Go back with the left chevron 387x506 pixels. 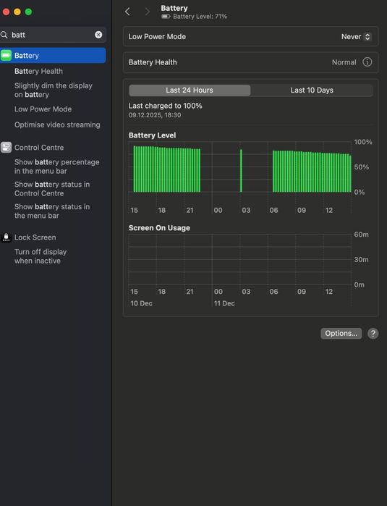tap(127, 12)
